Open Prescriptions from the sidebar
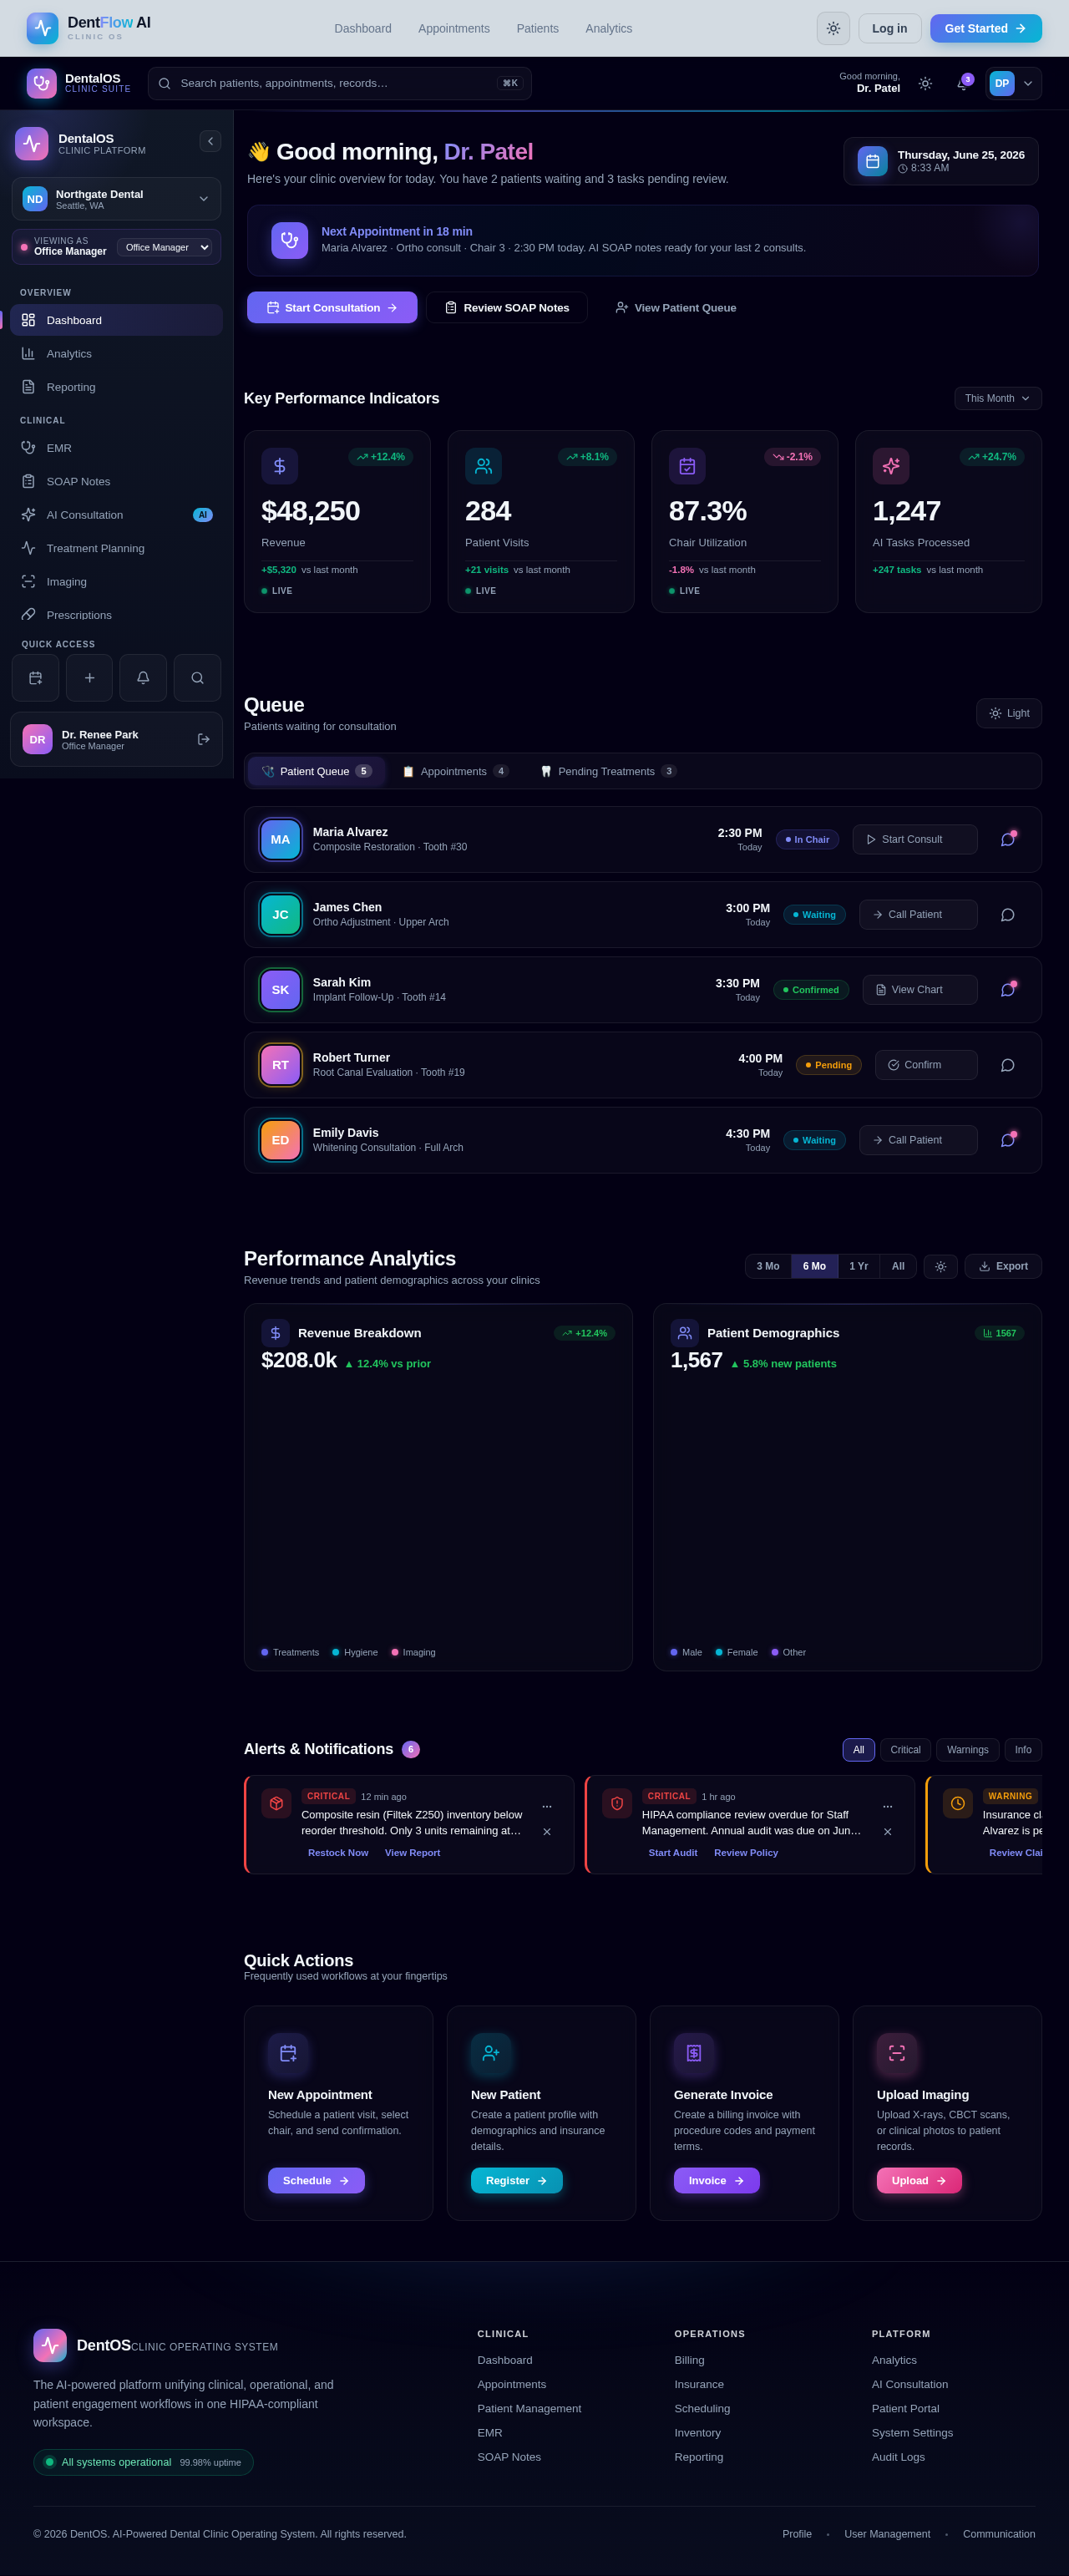The width and height of the screenshot is (1069, 2576). click(116, 615)
